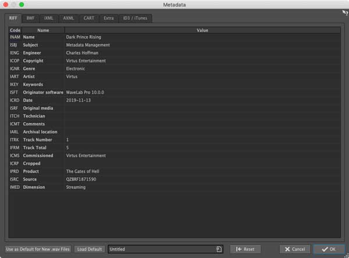The height and width of the screenshot is (258, 349).
Task: Click the Value column header
Action: pyautogui.click(x=202, y=30)
